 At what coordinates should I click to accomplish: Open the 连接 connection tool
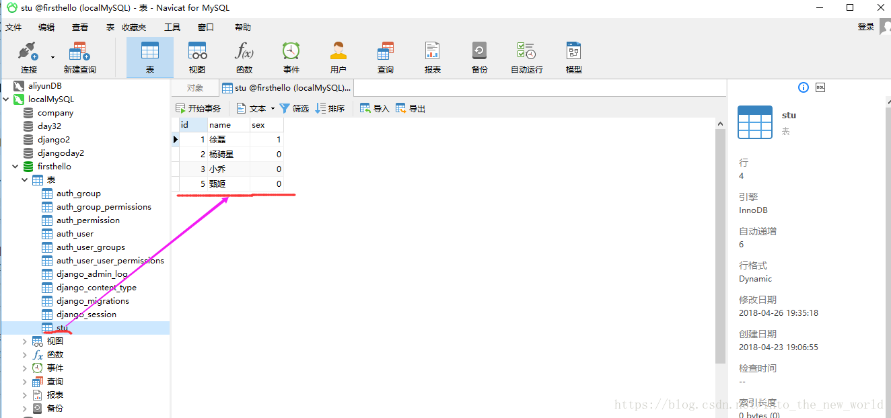pyautogui.click(x=28, y=57)
